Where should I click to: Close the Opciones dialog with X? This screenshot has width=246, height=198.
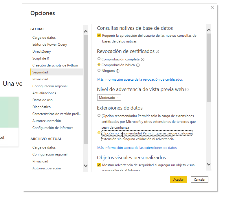[212, 7]
